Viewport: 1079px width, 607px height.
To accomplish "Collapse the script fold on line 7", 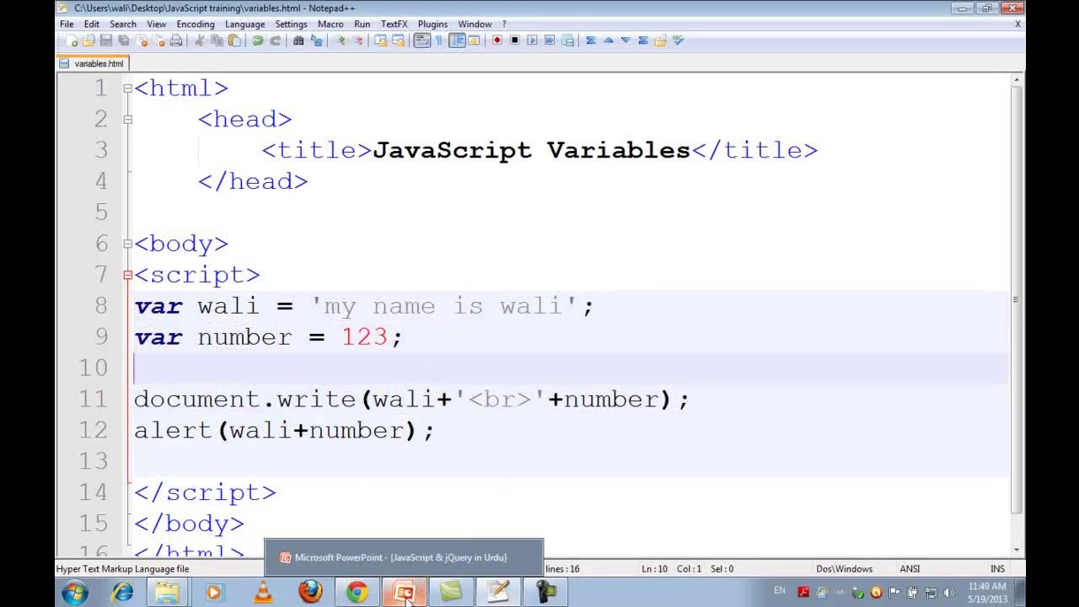I will 127,275.
